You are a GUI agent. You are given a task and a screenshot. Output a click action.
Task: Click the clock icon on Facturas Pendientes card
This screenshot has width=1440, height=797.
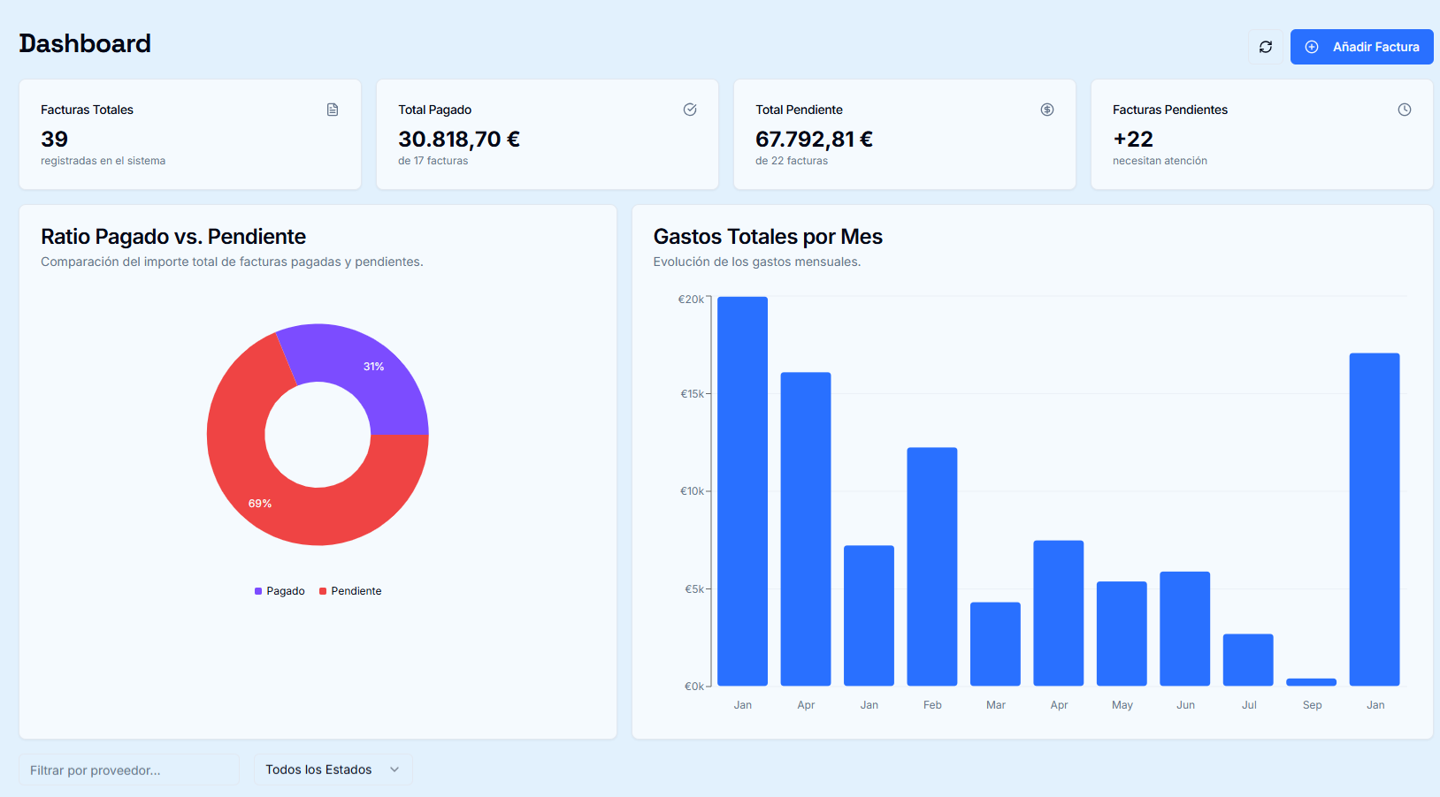pos(1405,110)
